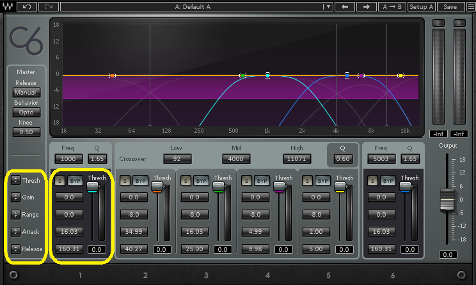Click the master Thresh stepper arrows
The image size is (476, 285).
[15, 180]
